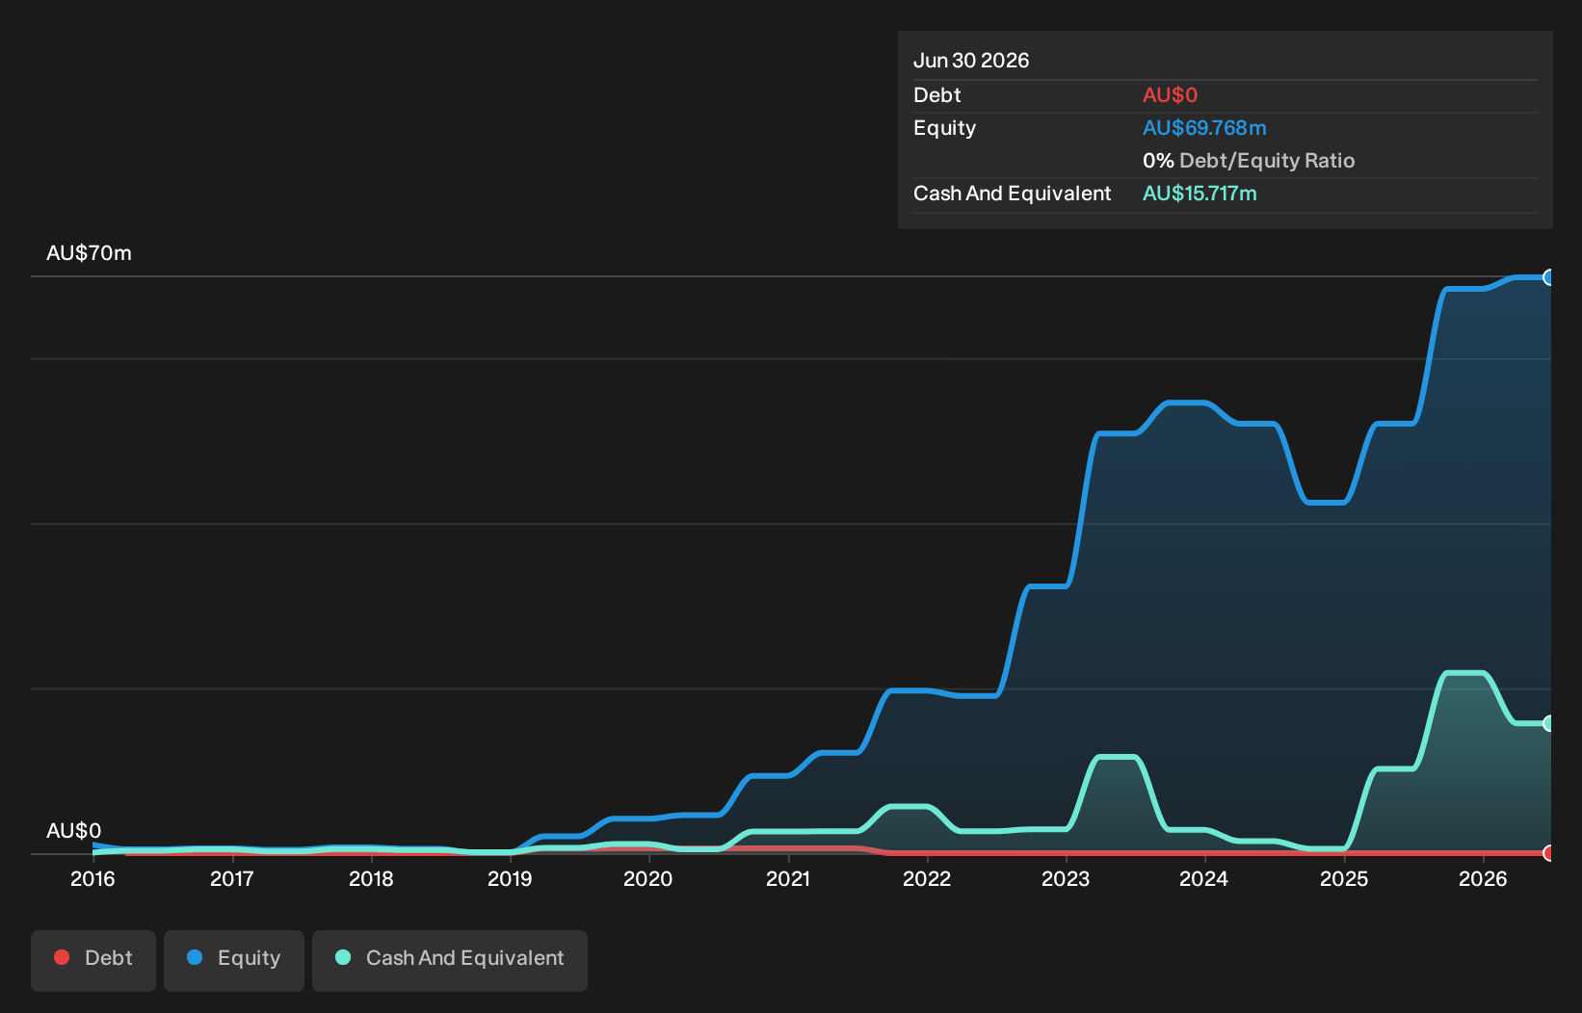Toggle the Cash And Equivalent legend button
The height and width of the screenshot is (1013, 1582).
(450, 960)
